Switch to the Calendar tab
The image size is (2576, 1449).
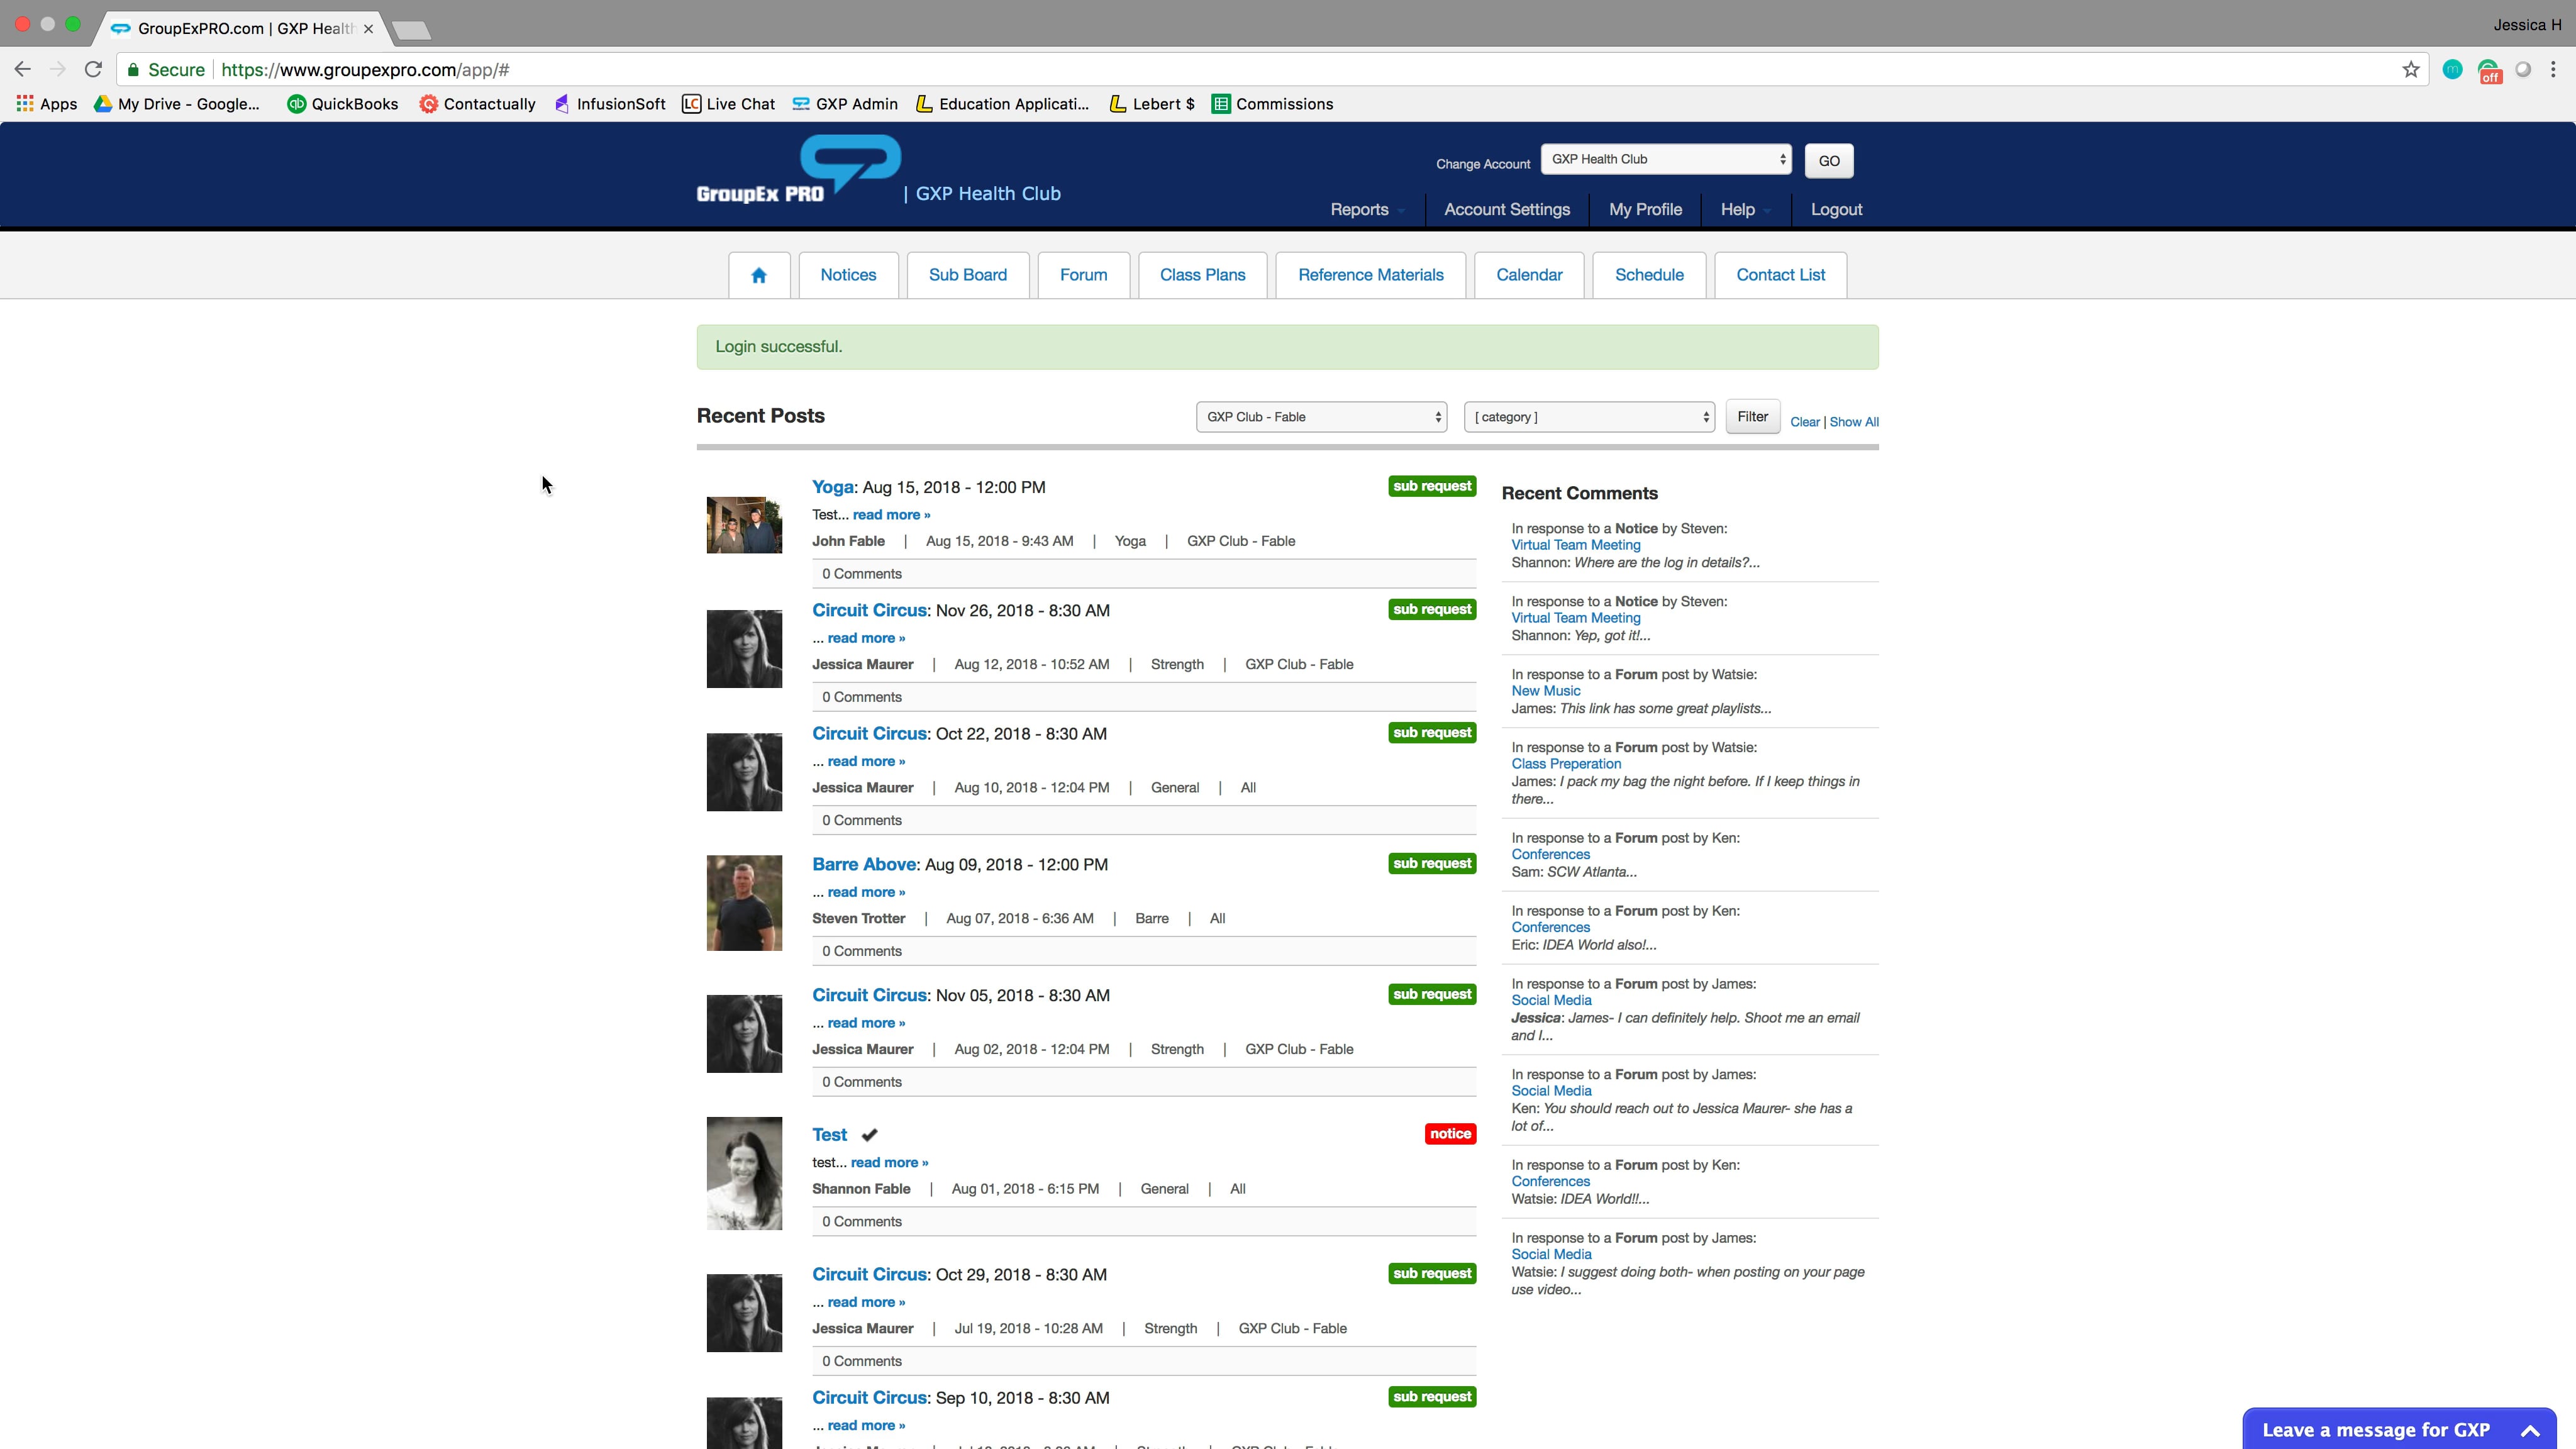[1529, 275]
